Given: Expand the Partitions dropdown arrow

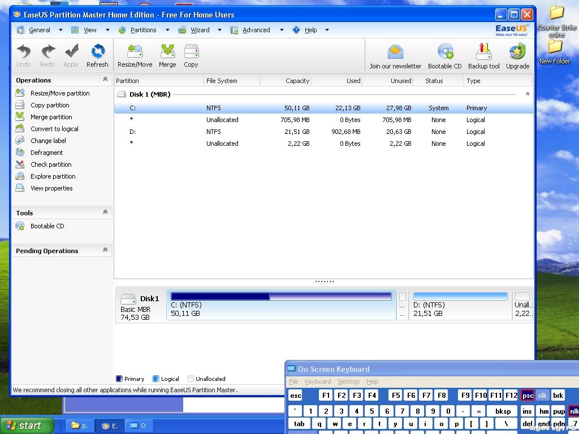Looking at the screenshot, I should click(167, 30).
